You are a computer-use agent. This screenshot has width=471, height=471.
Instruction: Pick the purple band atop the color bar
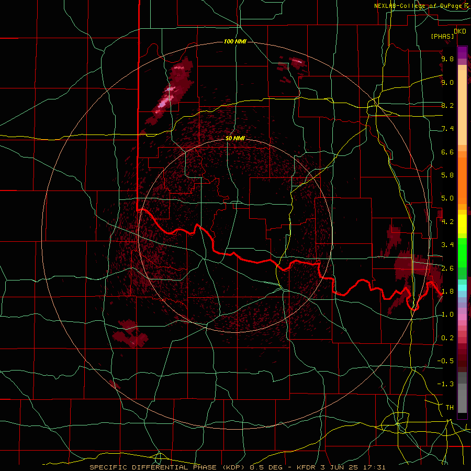[x=462, y=52]
